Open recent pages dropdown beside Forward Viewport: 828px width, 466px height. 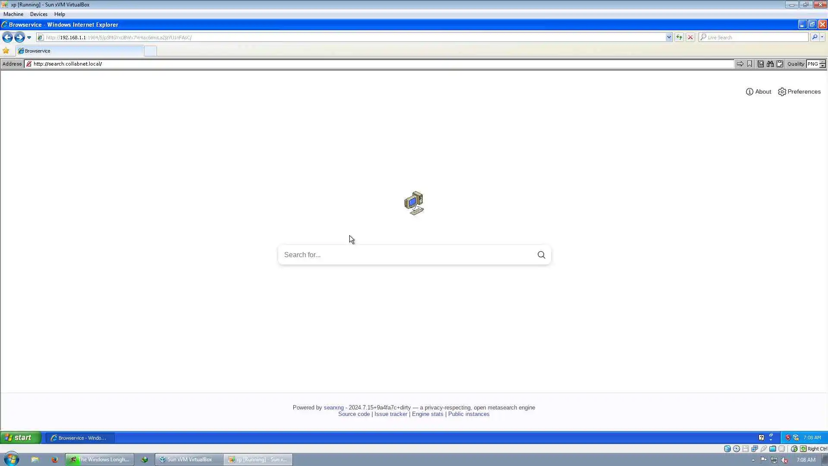coord(29,38)
